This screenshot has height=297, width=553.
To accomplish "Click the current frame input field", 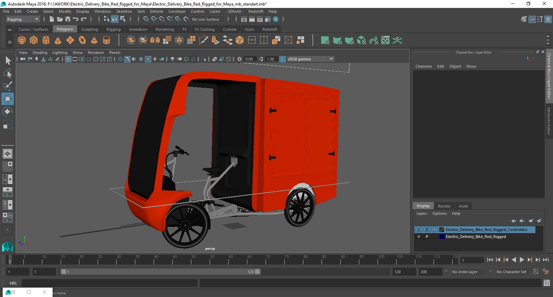I will point(472,260).
